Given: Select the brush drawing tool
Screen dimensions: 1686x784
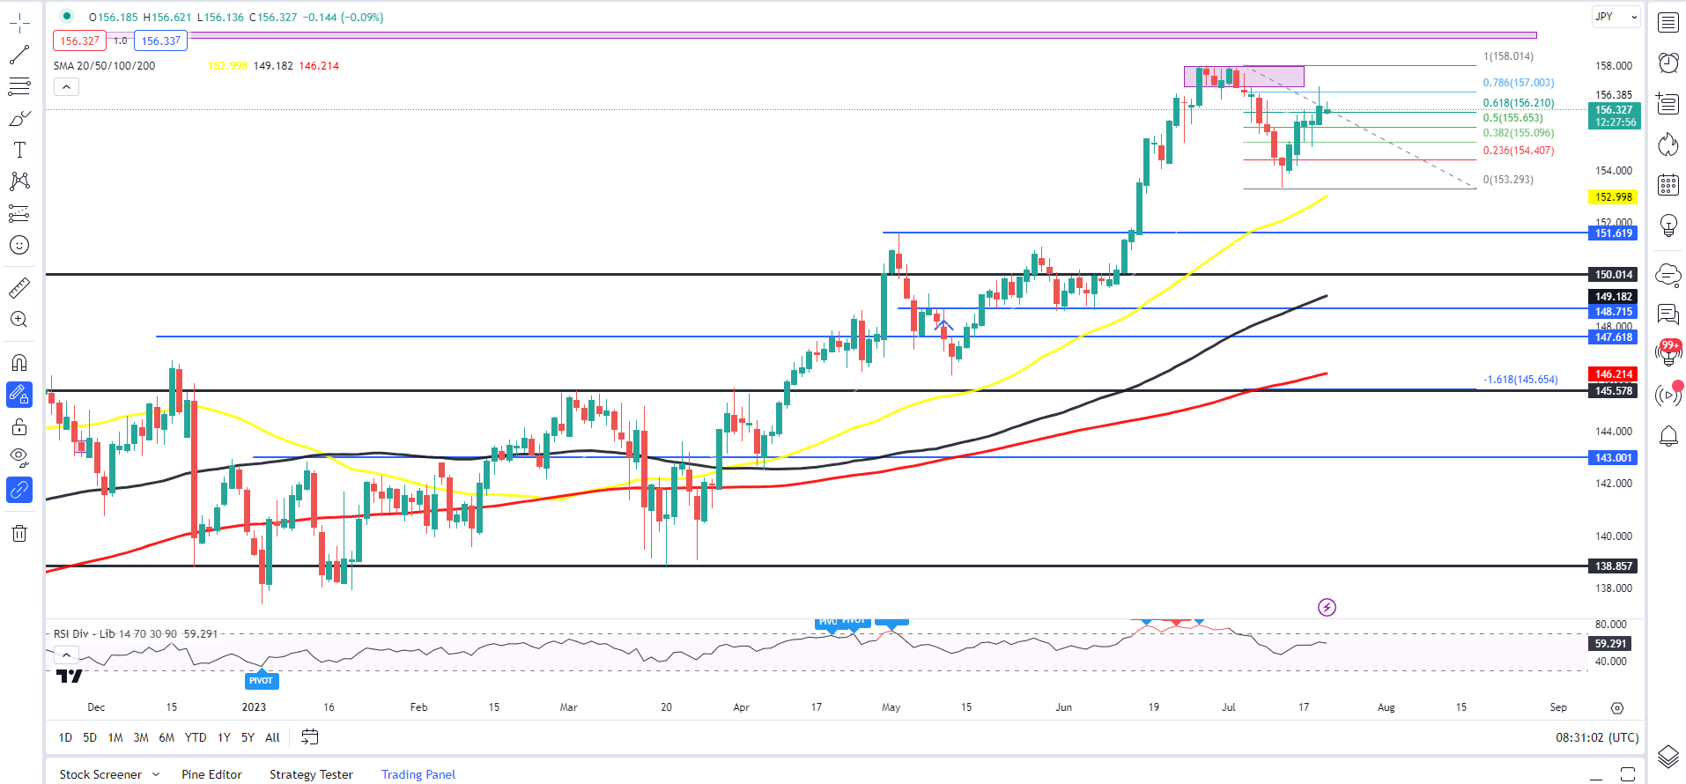Looking at the screenshot, I should click(x=19, y=118).
